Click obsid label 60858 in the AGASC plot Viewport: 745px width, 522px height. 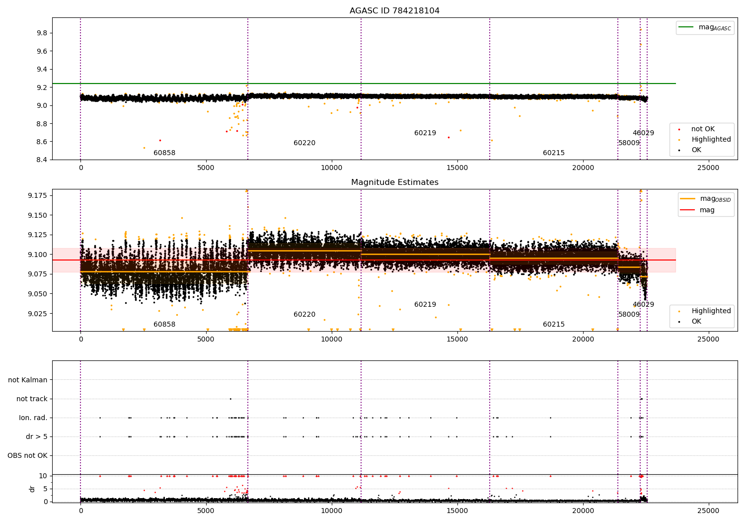coord(164,153)
